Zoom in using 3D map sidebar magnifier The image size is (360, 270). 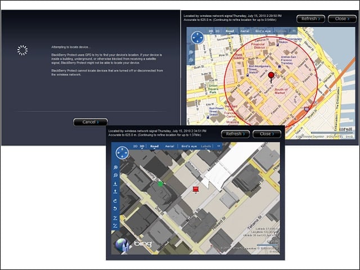115,168
